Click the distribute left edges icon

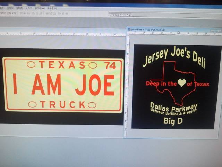pyautogui.click(x=60, y=13)
